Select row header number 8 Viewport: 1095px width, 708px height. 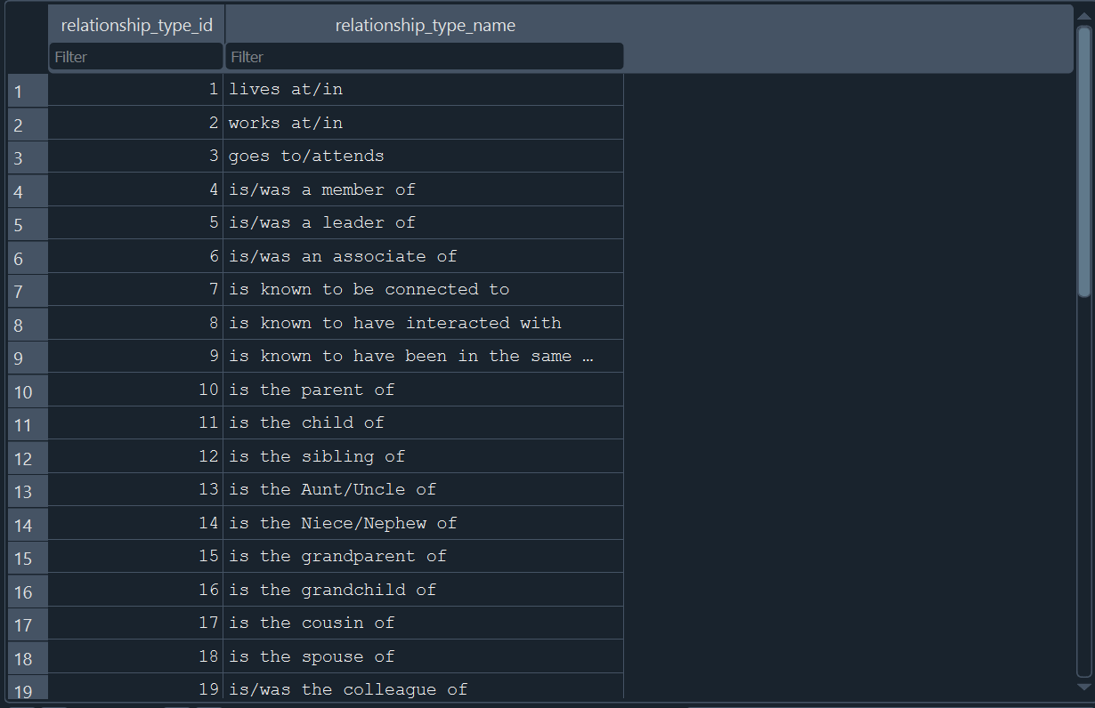point(28,323)
